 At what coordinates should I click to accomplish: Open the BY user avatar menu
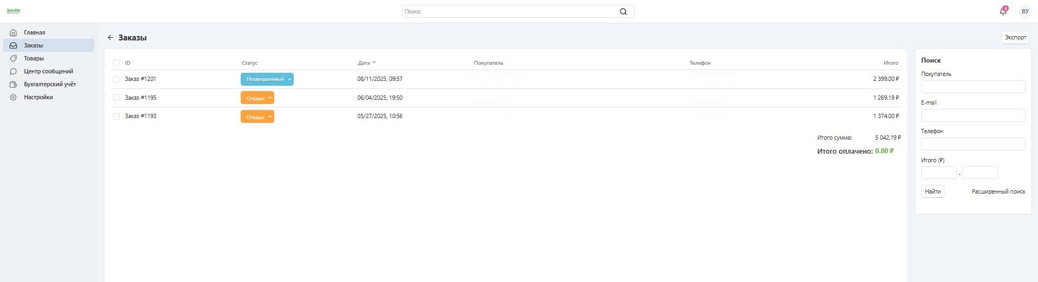tap(1024, 11)
